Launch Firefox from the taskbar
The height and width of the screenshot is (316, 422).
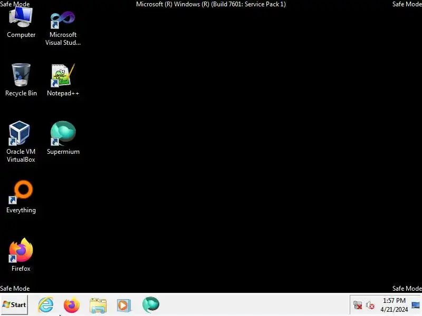(x=72, y=305)
